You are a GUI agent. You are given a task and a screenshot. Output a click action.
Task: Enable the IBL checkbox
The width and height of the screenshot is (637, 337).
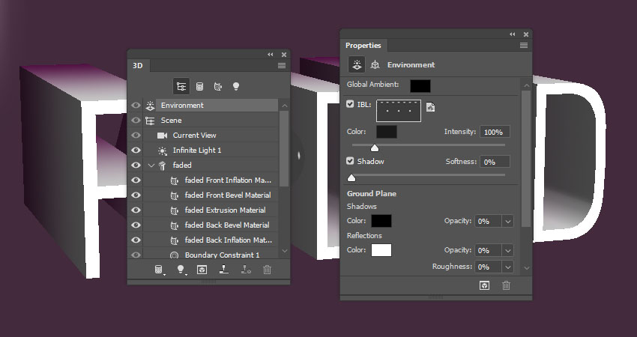tap(351, 104)
